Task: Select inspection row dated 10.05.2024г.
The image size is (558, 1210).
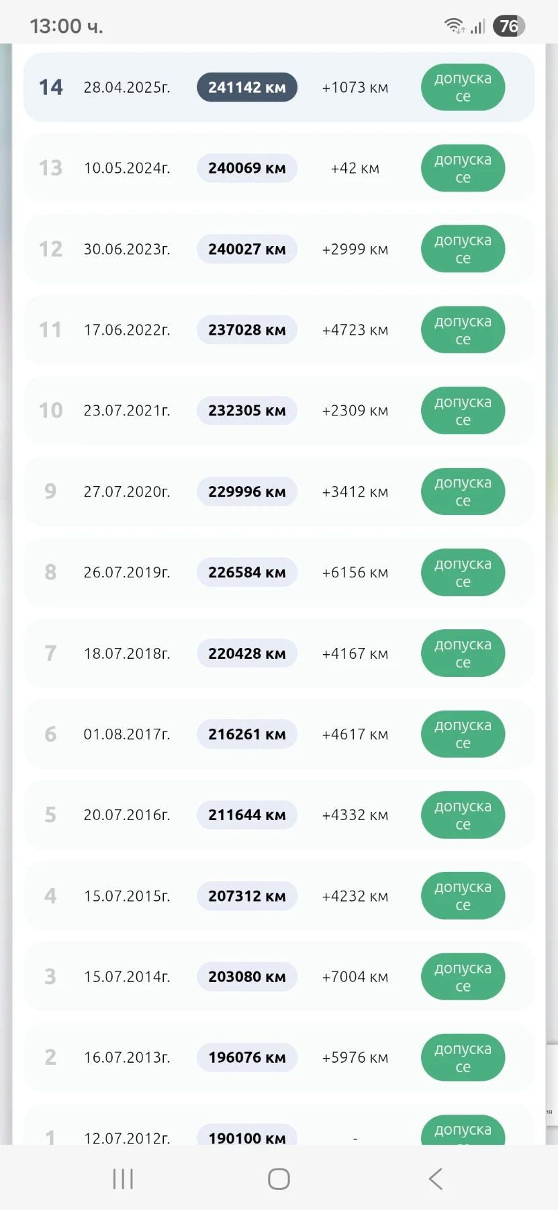Action: [x=127, y=168]
